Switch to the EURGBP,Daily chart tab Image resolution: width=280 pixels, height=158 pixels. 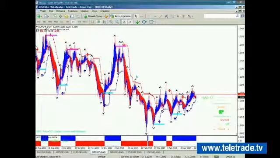[135, 152]
